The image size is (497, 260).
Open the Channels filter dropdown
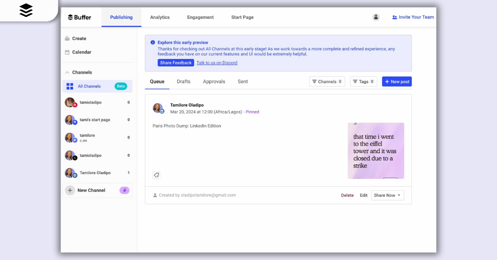point(327,82)
